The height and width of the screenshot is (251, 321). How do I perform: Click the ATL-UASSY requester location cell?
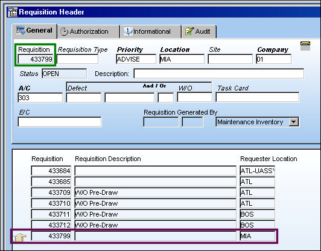coord(257,171)
